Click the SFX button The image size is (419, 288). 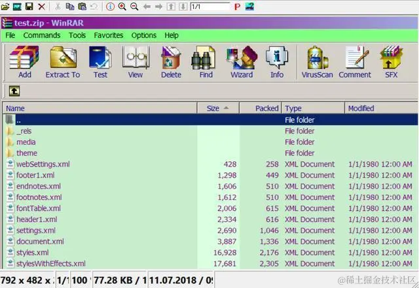tap(392, 63)
